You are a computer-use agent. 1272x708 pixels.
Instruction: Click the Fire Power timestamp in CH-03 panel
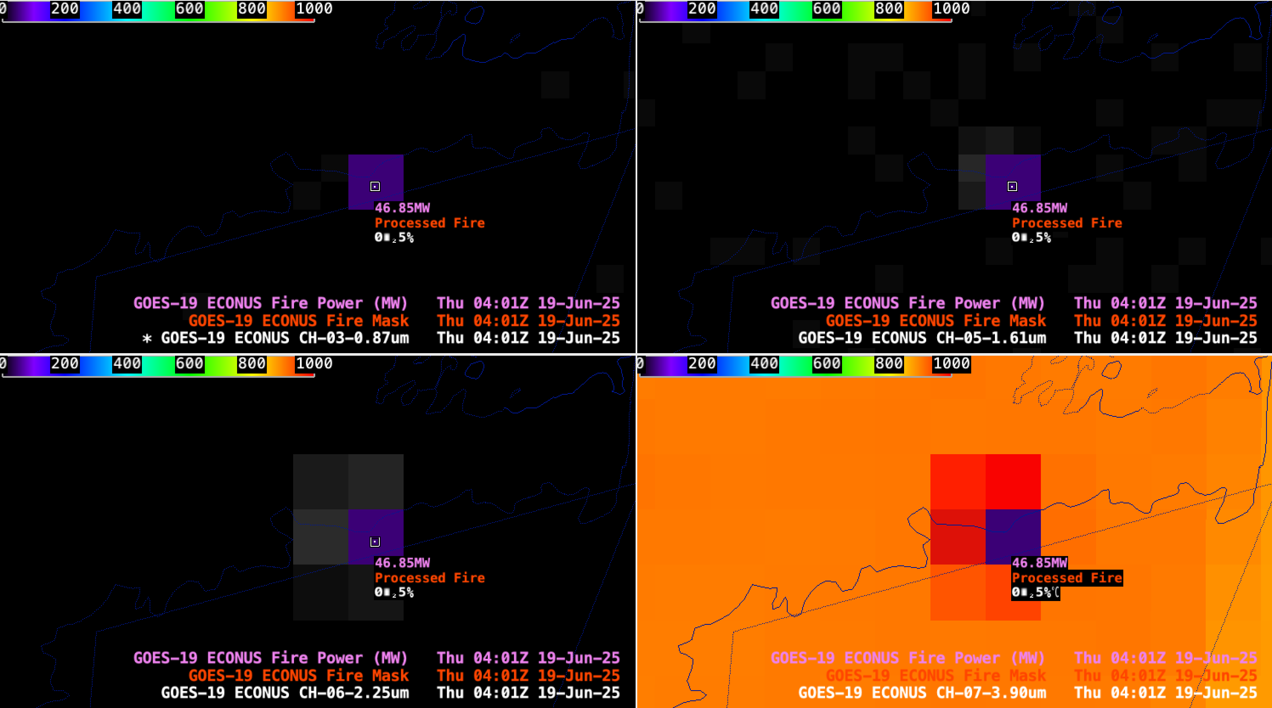pos(528,303)
